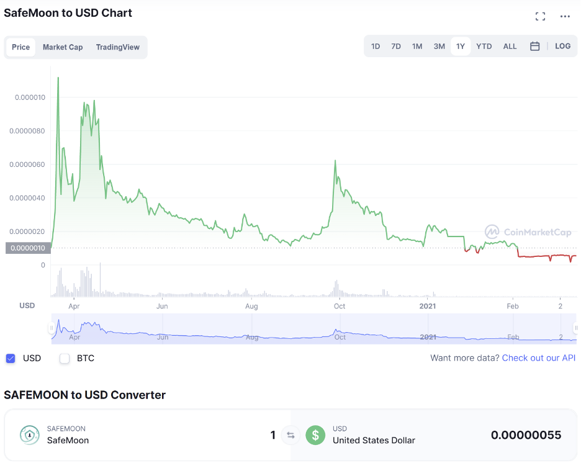This screenshot has width=581, height=463.
Task: Click the SafeMoon coin logo icon
Action: 29,435
